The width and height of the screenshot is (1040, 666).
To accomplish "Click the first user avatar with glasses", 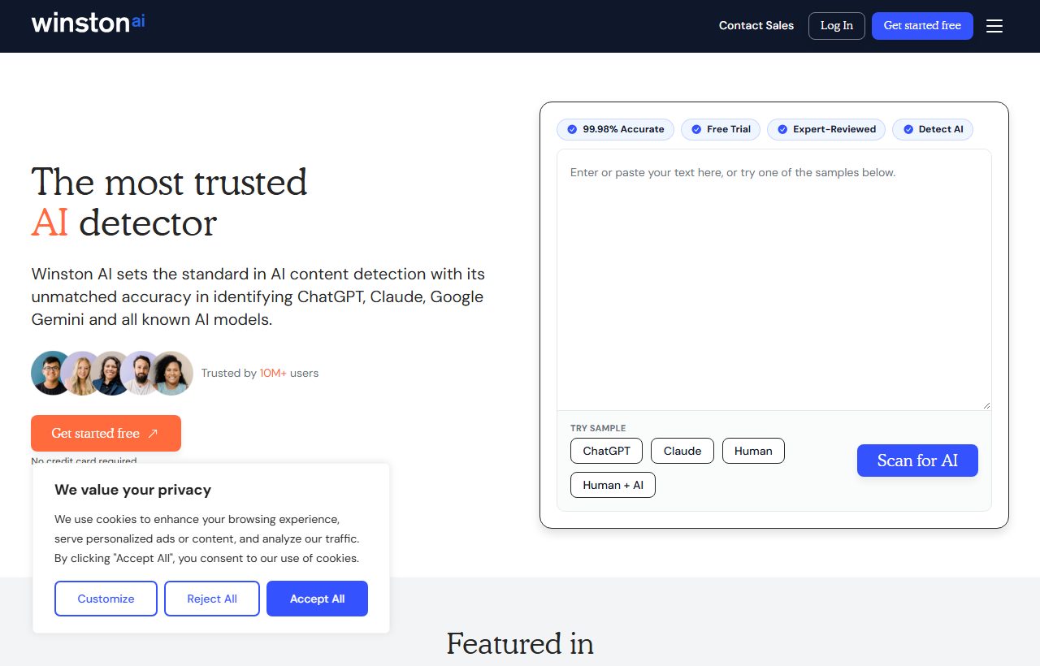I will click(x=51, y=374).
